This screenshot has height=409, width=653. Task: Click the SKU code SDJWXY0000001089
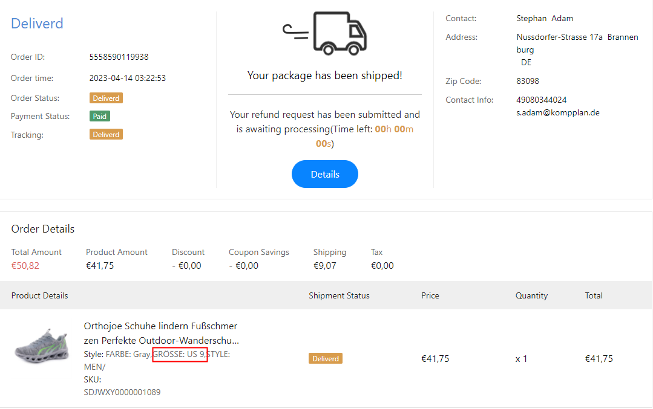[122, 392]
